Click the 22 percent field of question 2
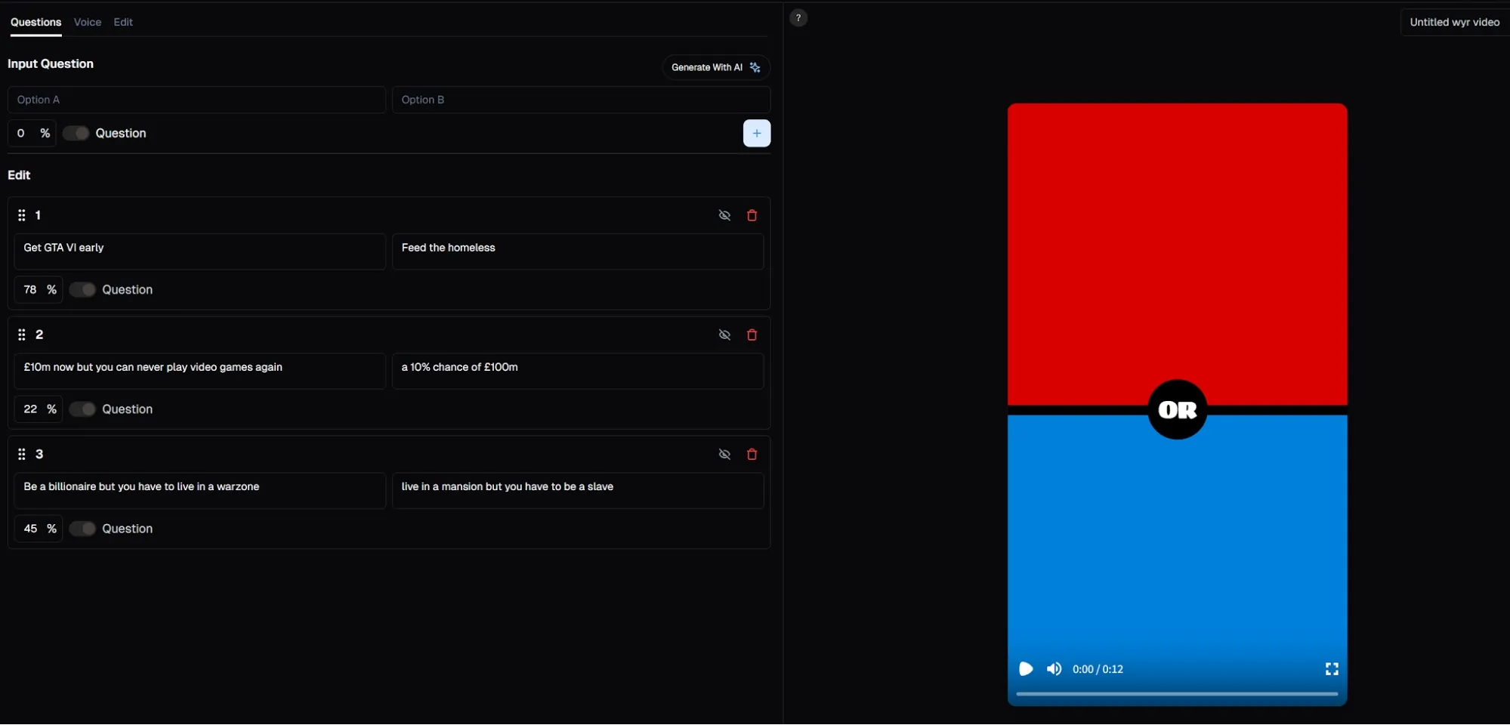Image resolution: width=1510 pixels, height=725 pixels. click(39, 409)
